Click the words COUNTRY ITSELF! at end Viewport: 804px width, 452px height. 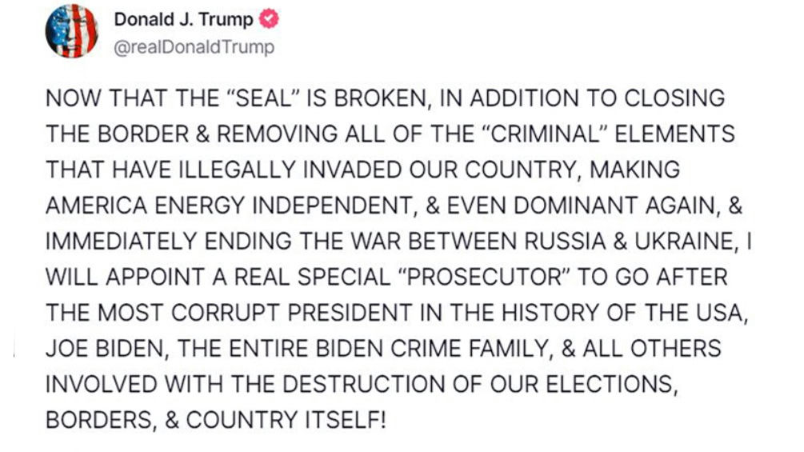(286, 420)
